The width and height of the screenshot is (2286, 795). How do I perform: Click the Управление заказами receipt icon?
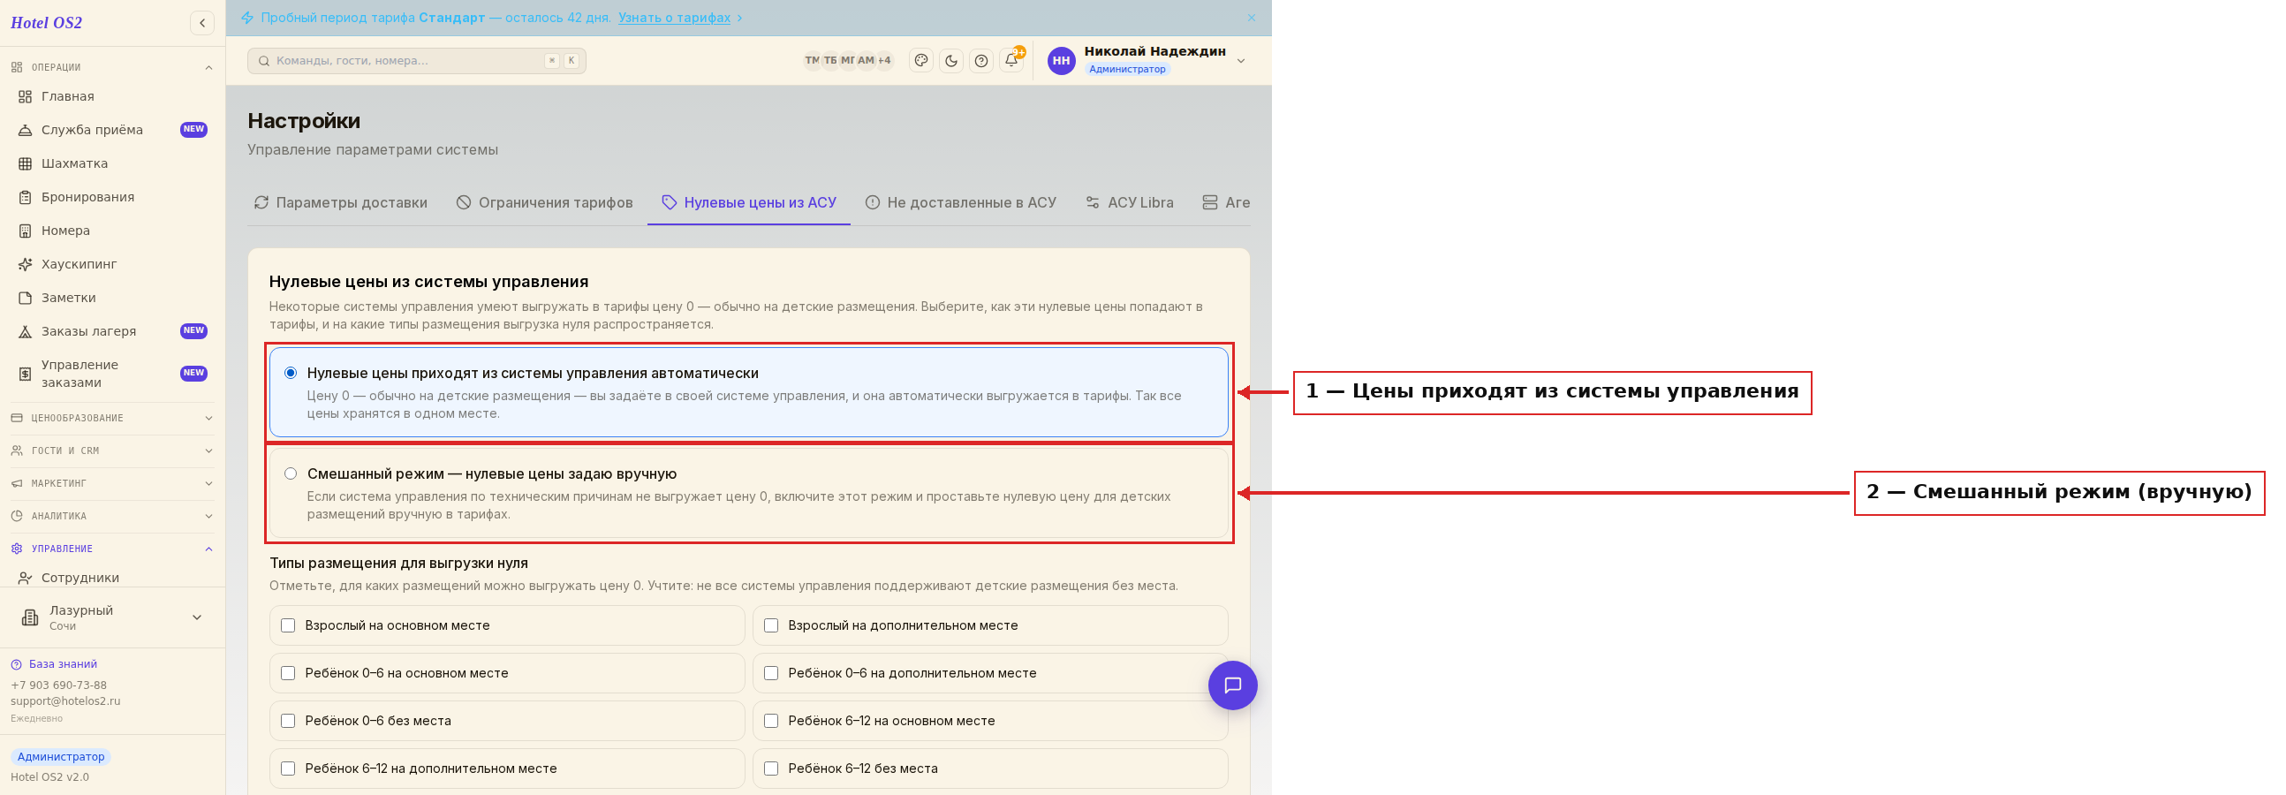tap(26, 375)
